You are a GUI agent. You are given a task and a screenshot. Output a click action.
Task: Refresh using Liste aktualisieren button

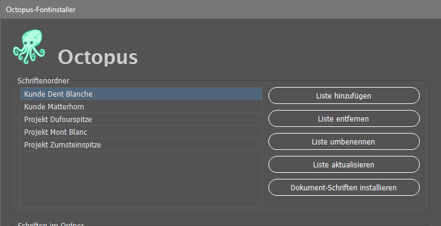343,164
